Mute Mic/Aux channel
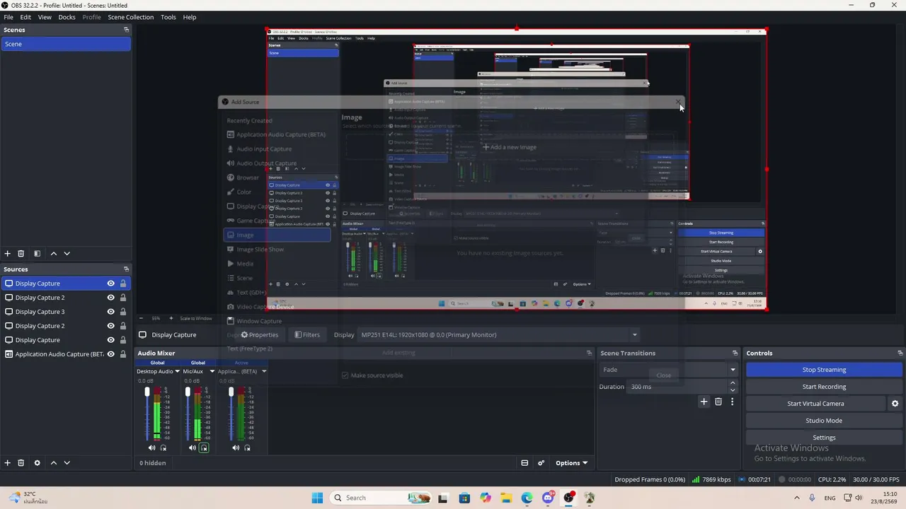Viewport: 906px width, 509px height. [192, 447]
